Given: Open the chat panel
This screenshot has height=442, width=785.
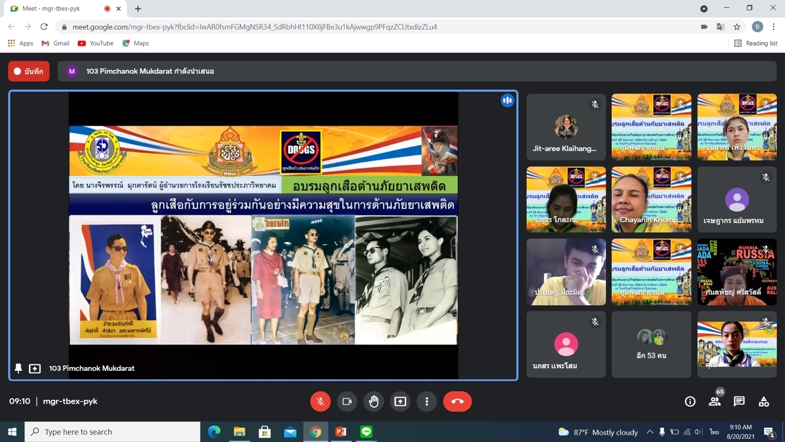Looking at the screenshot, I should [739, 401].
